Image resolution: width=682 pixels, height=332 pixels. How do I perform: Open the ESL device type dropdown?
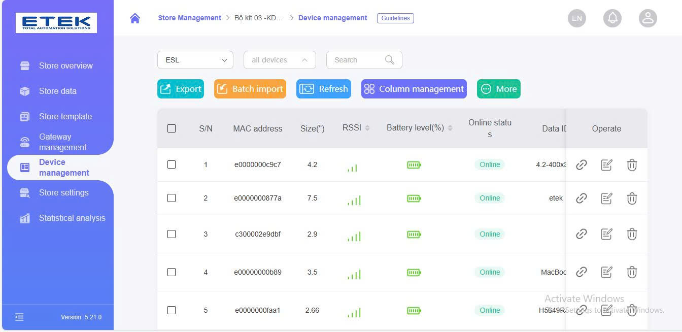pyautogui.click(x=195, y=60)
